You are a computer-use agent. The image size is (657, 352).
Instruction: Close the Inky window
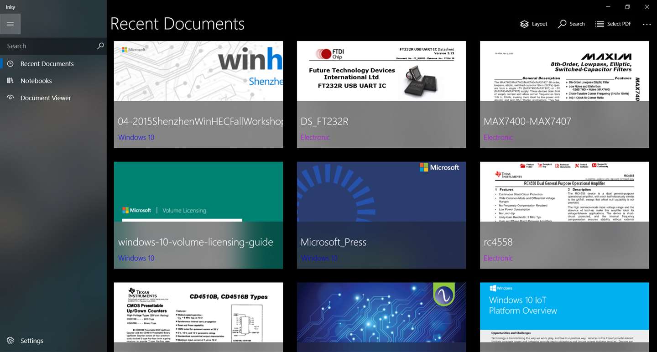pyautogui.click(x=647, y=7)
